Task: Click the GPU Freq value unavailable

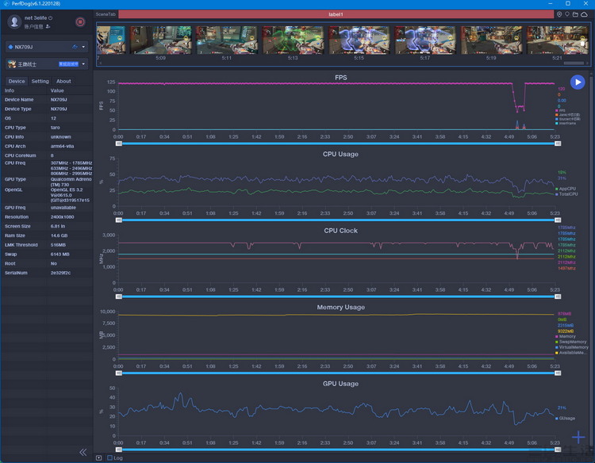Action: 63,208
